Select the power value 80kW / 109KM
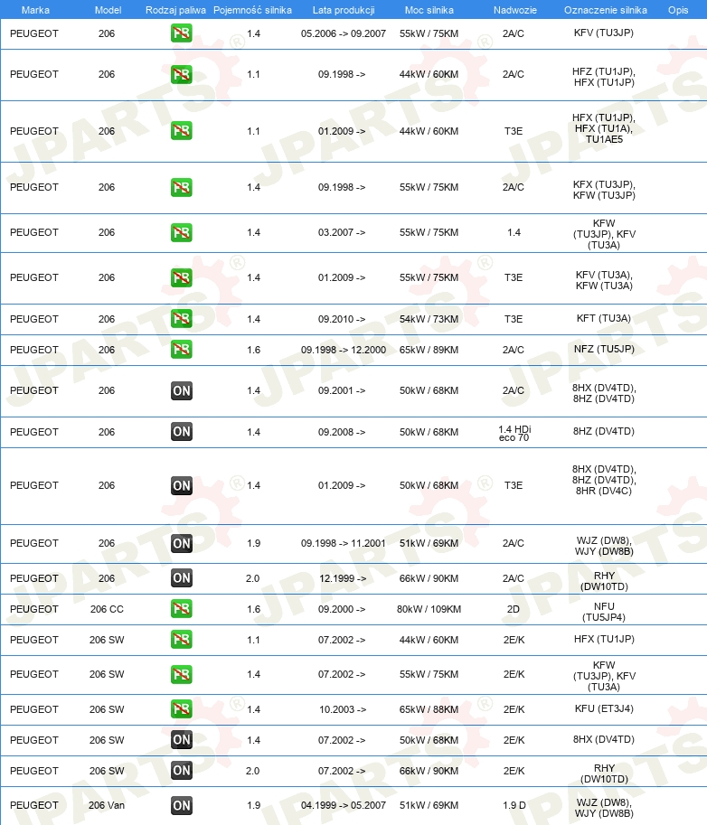Image resolution: width=707 pixels, height=825 pixels. click(x=429, y=609)
